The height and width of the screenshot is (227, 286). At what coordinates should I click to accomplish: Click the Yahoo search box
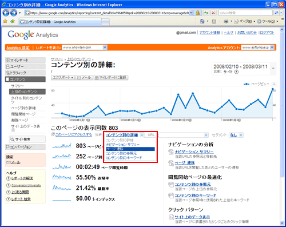[x=245, y=13]
